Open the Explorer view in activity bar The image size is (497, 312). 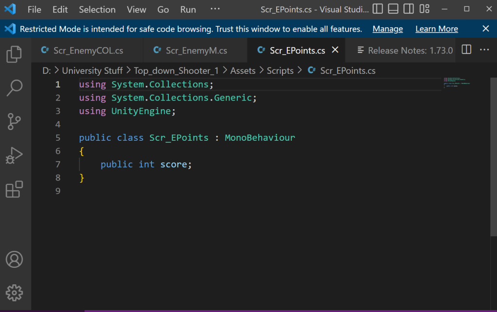coord(15,53)
